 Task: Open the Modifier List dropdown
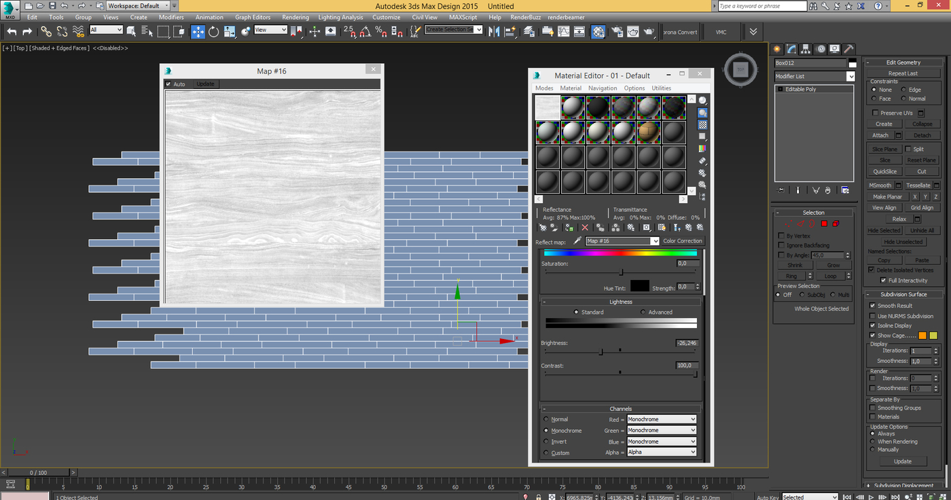click(814, 77)
